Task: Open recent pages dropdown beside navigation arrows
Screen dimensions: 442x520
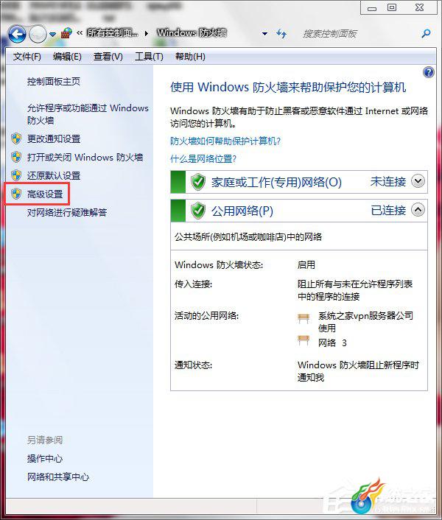Action: click(x=52, y=34)
